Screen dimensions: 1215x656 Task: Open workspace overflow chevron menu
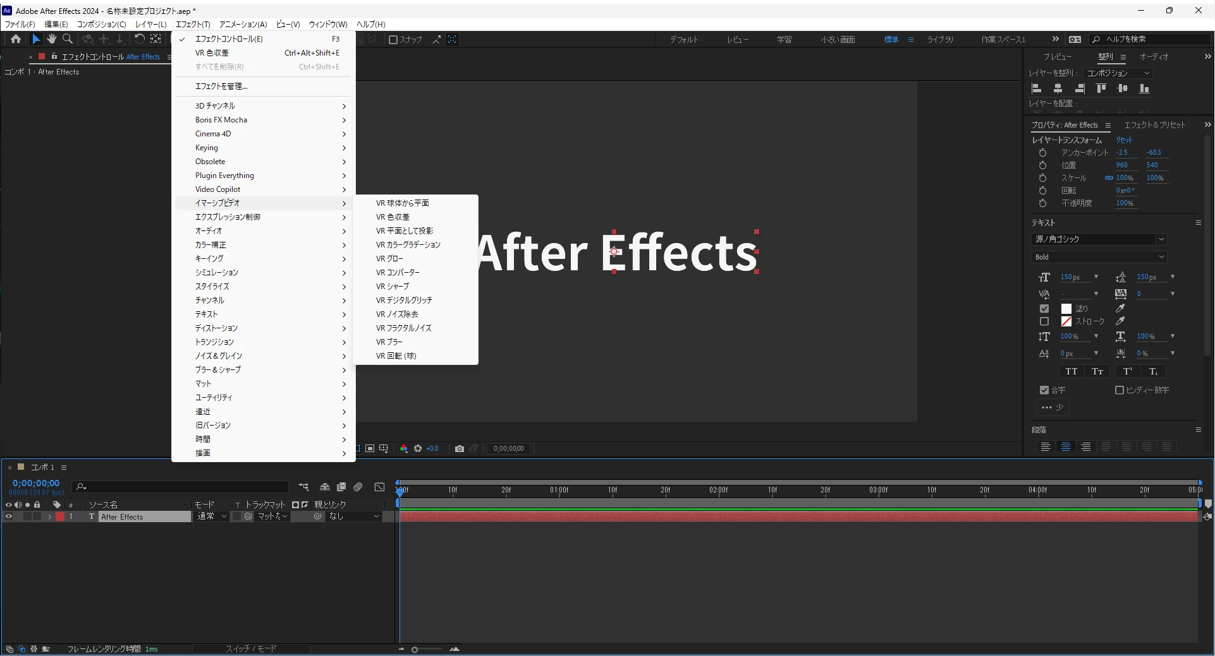tap(1055, 39)
